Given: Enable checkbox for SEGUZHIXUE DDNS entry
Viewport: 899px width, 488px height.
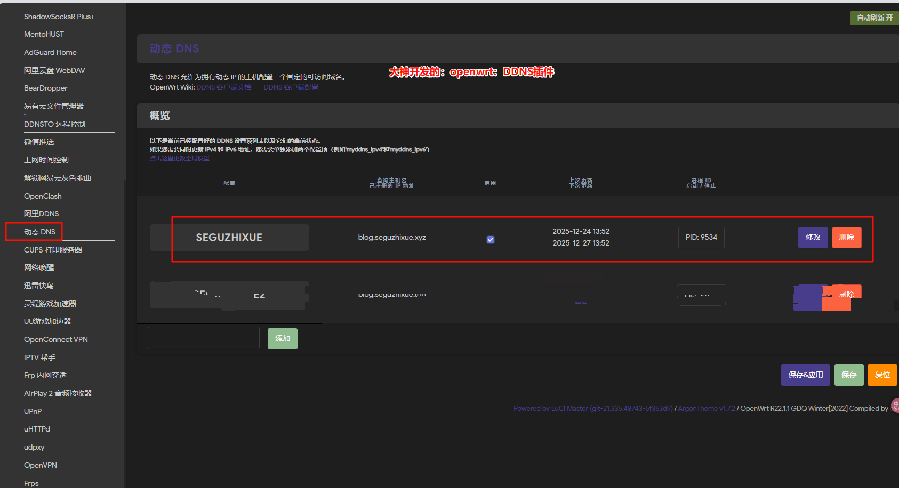Looking at the screenshot, I should 491,240.
